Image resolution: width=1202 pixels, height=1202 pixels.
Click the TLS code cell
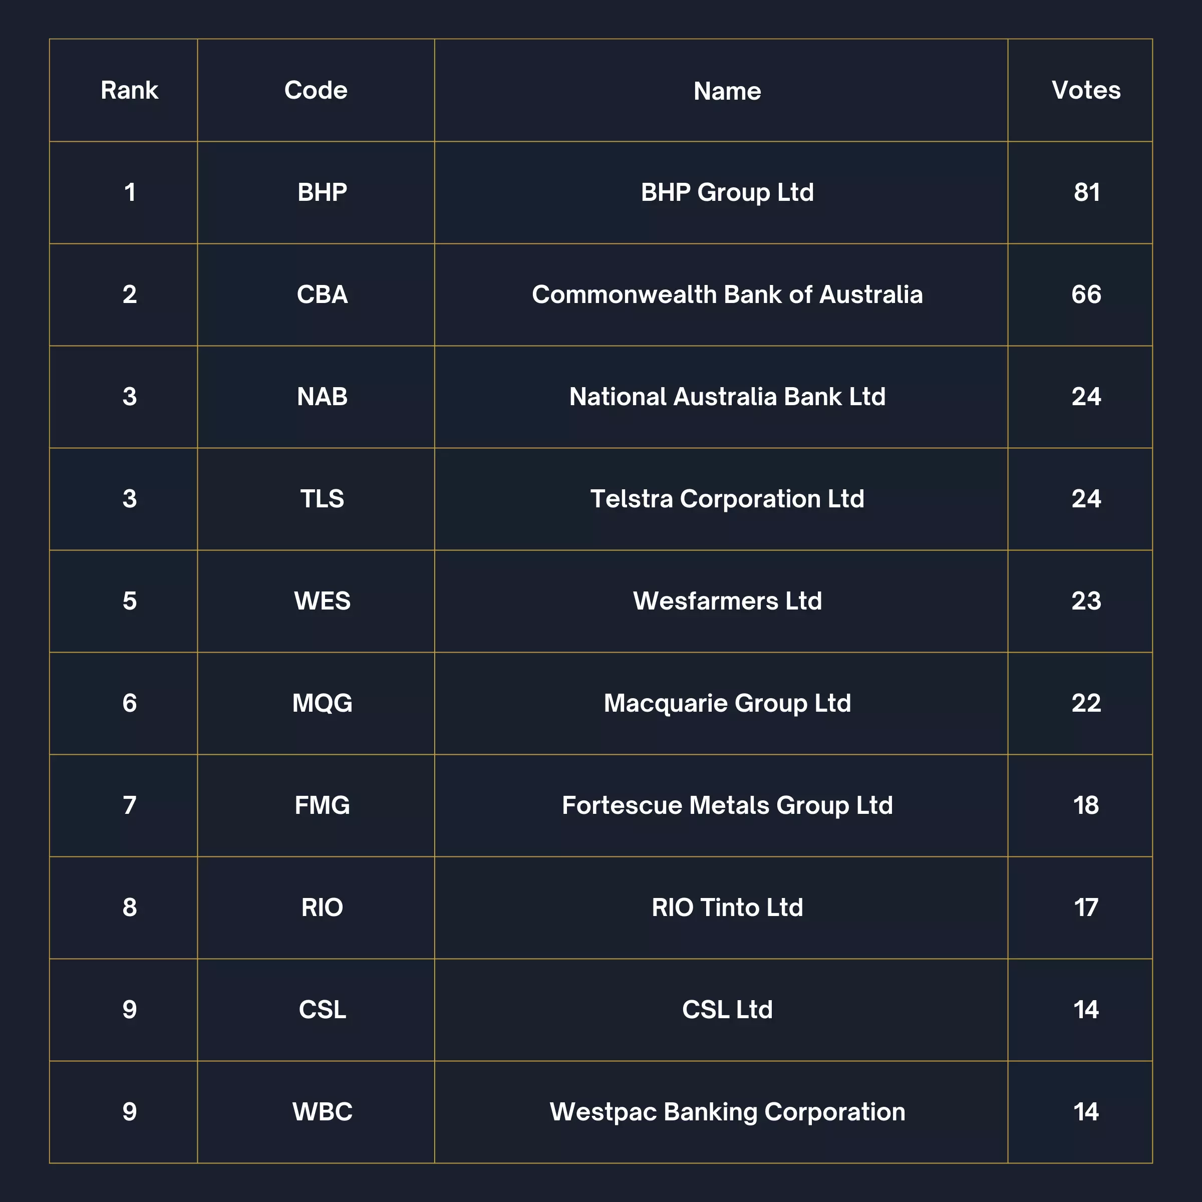pyautogui.click(x=322, y=498)
